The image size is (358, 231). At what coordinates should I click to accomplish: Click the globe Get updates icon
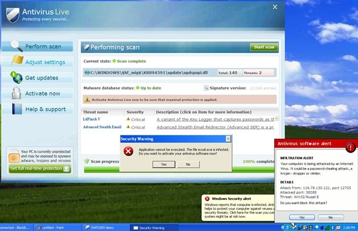(x=16, y=77)
